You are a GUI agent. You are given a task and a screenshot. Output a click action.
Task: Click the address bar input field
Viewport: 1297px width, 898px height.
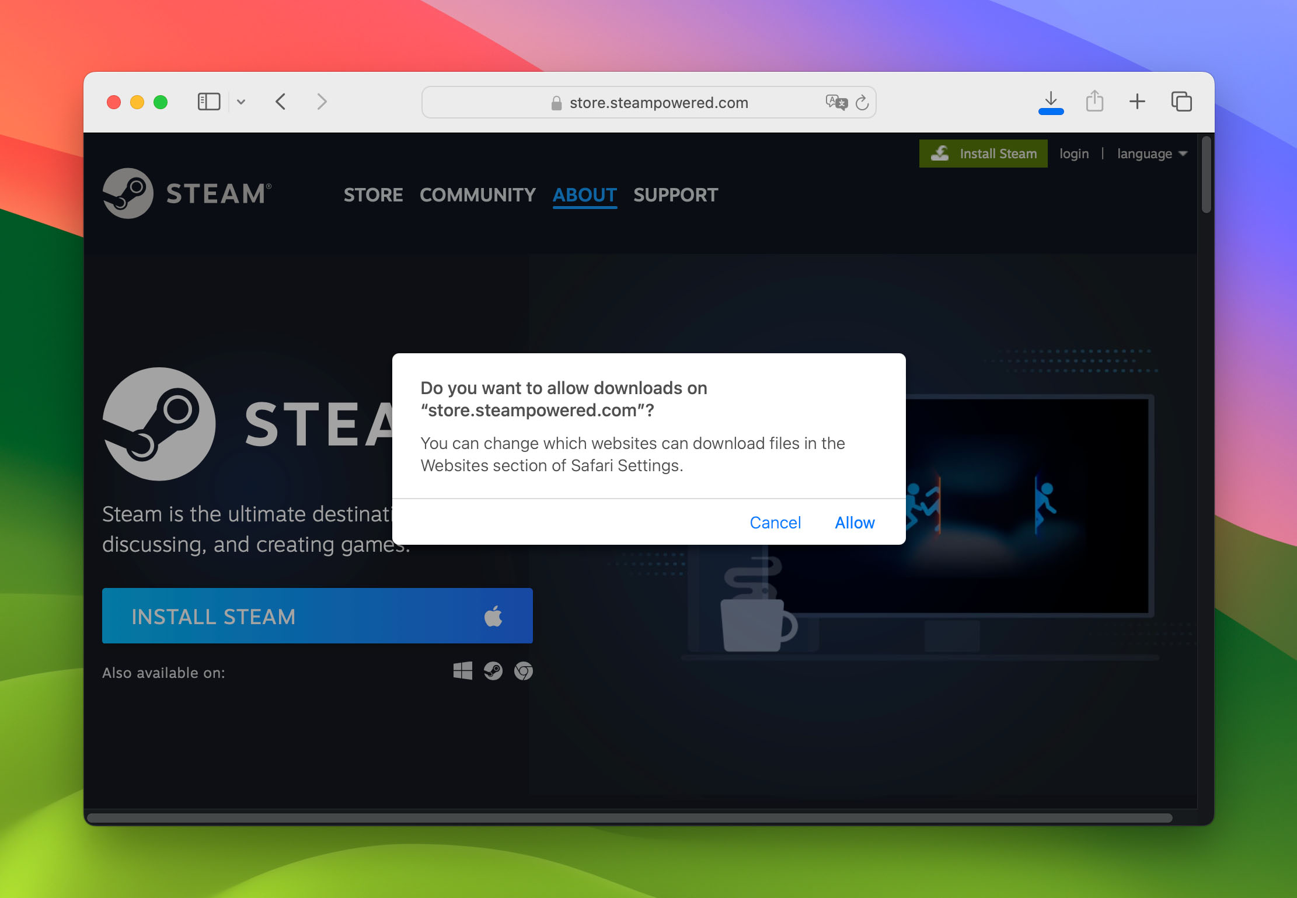click(650, 102)
